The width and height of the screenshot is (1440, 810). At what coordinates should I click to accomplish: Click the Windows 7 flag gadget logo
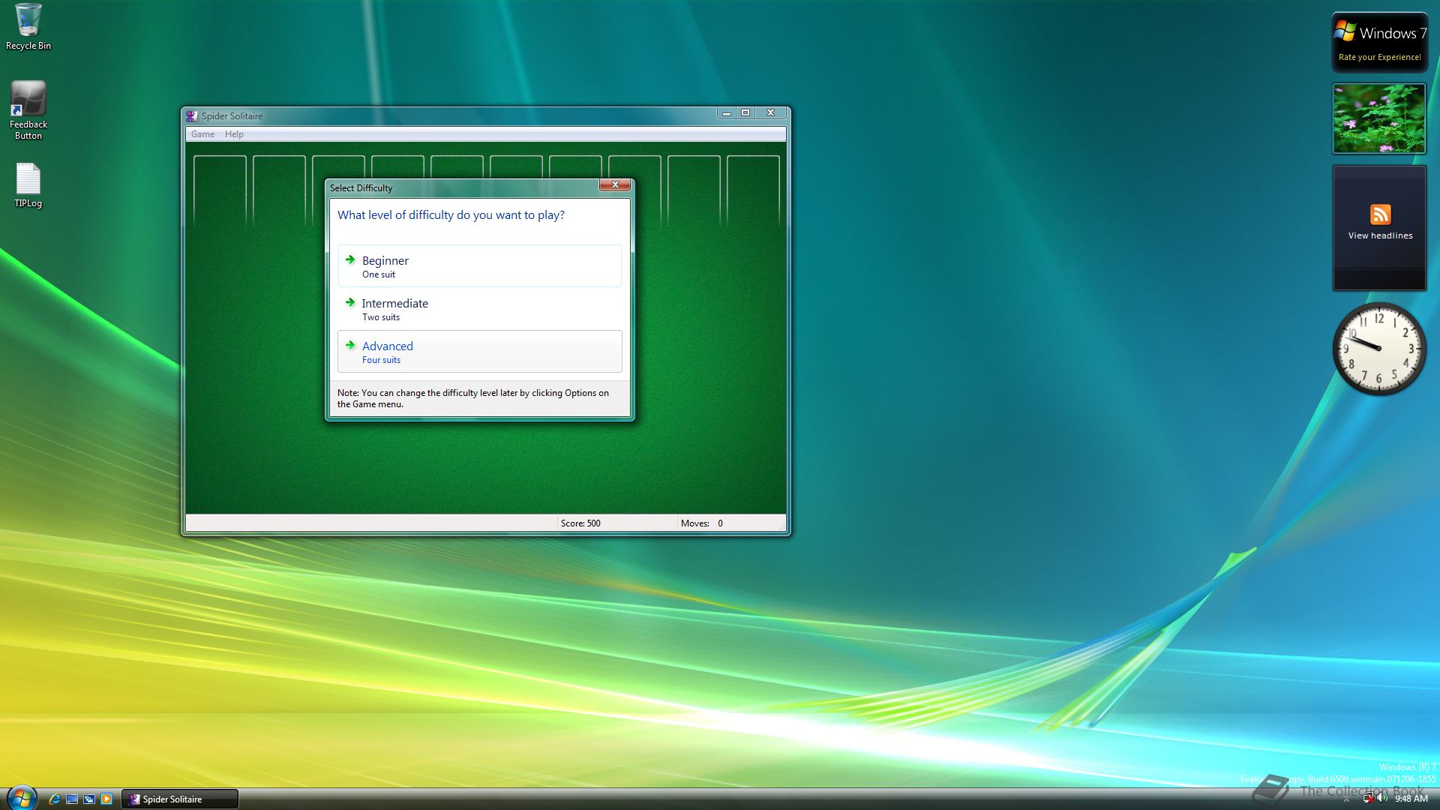click(x=1345, y=31)
